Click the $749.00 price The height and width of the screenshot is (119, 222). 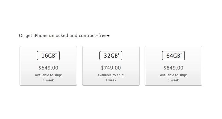[111, 68]
